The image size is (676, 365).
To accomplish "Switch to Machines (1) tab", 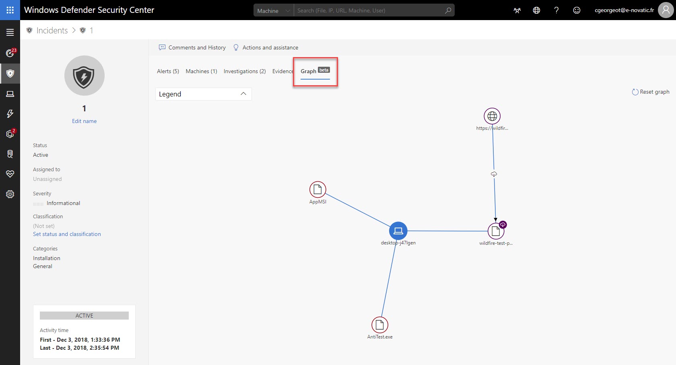I will (201, 71).
